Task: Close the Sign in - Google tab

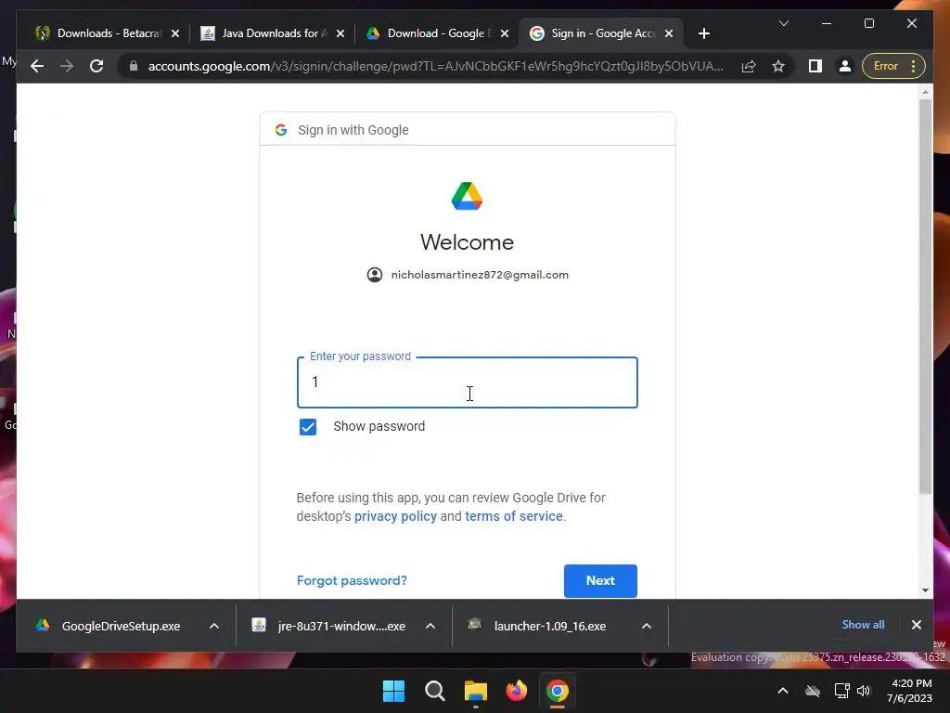Action: pos(669,33)
